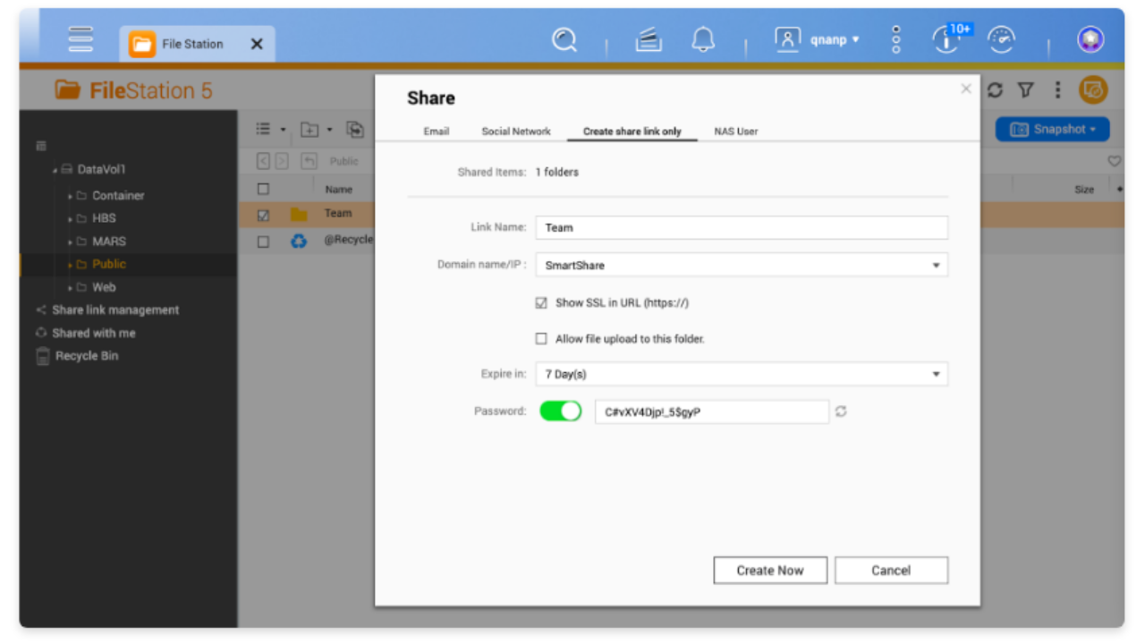Uncheck Show SSL in URL
The width and height of the screenshot is (1145, 644).
click(x=540, y=302)
